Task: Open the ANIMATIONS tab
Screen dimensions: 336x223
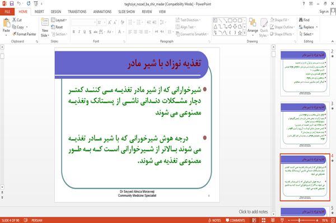Action: [x=102, y=12]
